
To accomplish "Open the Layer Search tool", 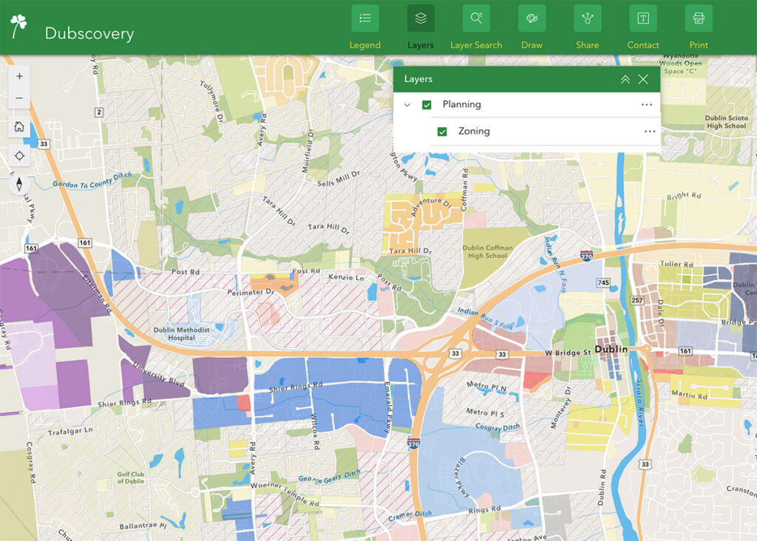I will [x=476, y=18].
